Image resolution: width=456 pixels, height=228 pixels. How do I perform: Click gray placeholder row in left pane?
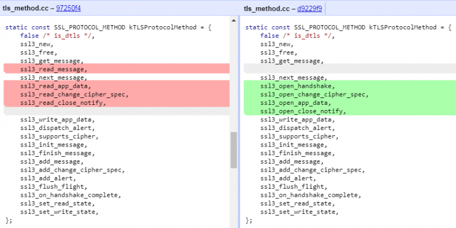point(114,111)
